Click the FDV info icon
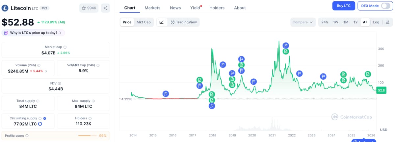Screen dimensions: 395x142 point(60,84)
